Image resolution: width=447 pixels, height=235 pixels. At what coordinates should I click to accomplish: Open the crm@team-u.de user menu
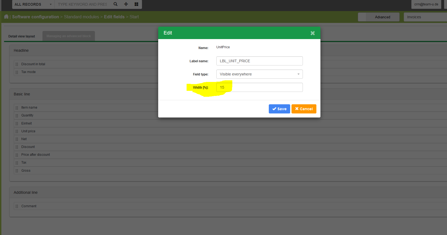[426, 4]
